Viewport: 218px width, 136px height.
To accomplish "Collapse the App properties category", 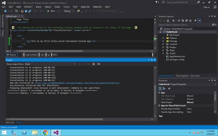I will (x=159, y=93).
